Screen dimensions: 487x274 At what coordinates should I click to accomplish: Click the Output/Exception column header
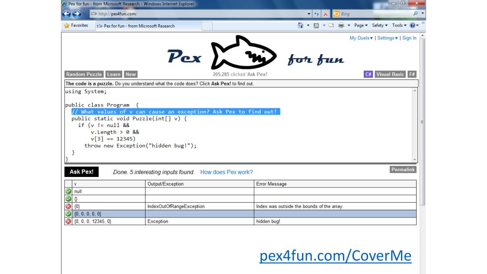click(x=199, y=184)
